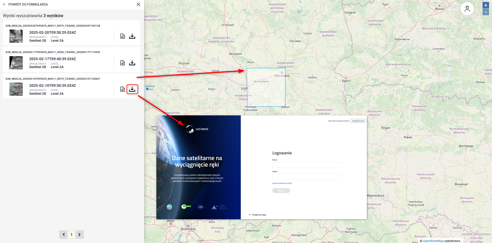
Task: Open OpenStreetMap attribution link
Action: click(433, 241)
